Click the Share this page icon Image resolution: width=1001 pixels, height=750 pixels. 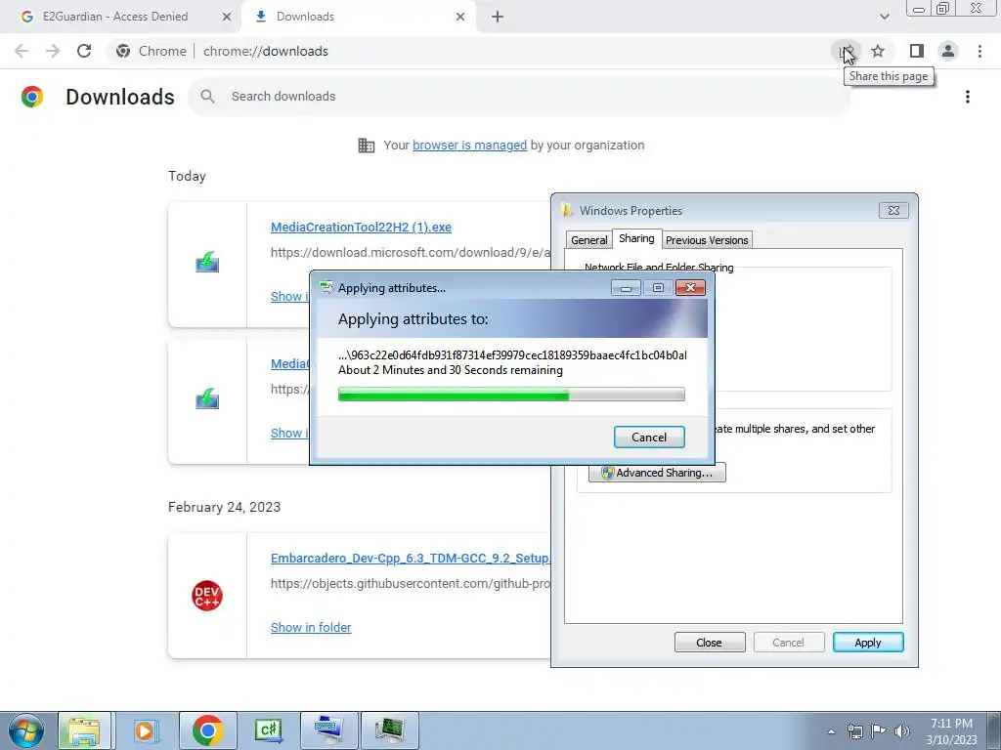click(847, 51)
